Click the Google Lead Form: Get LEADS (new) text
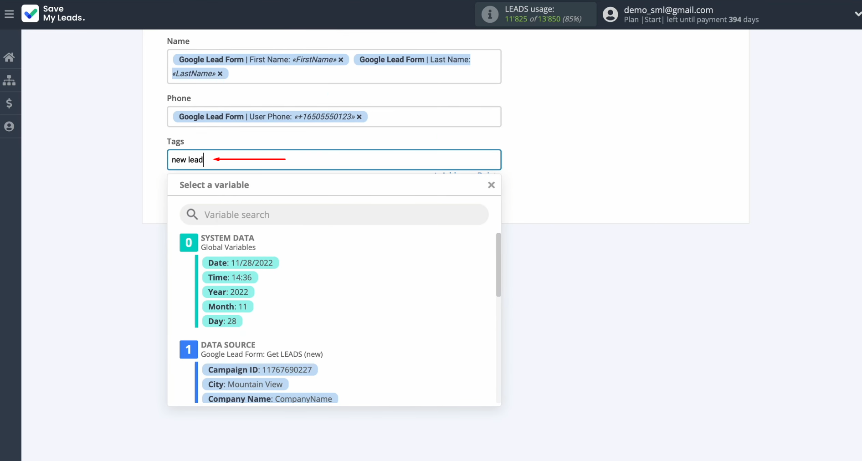Screen dimensions: 862x461 click(x=262, y=354)
